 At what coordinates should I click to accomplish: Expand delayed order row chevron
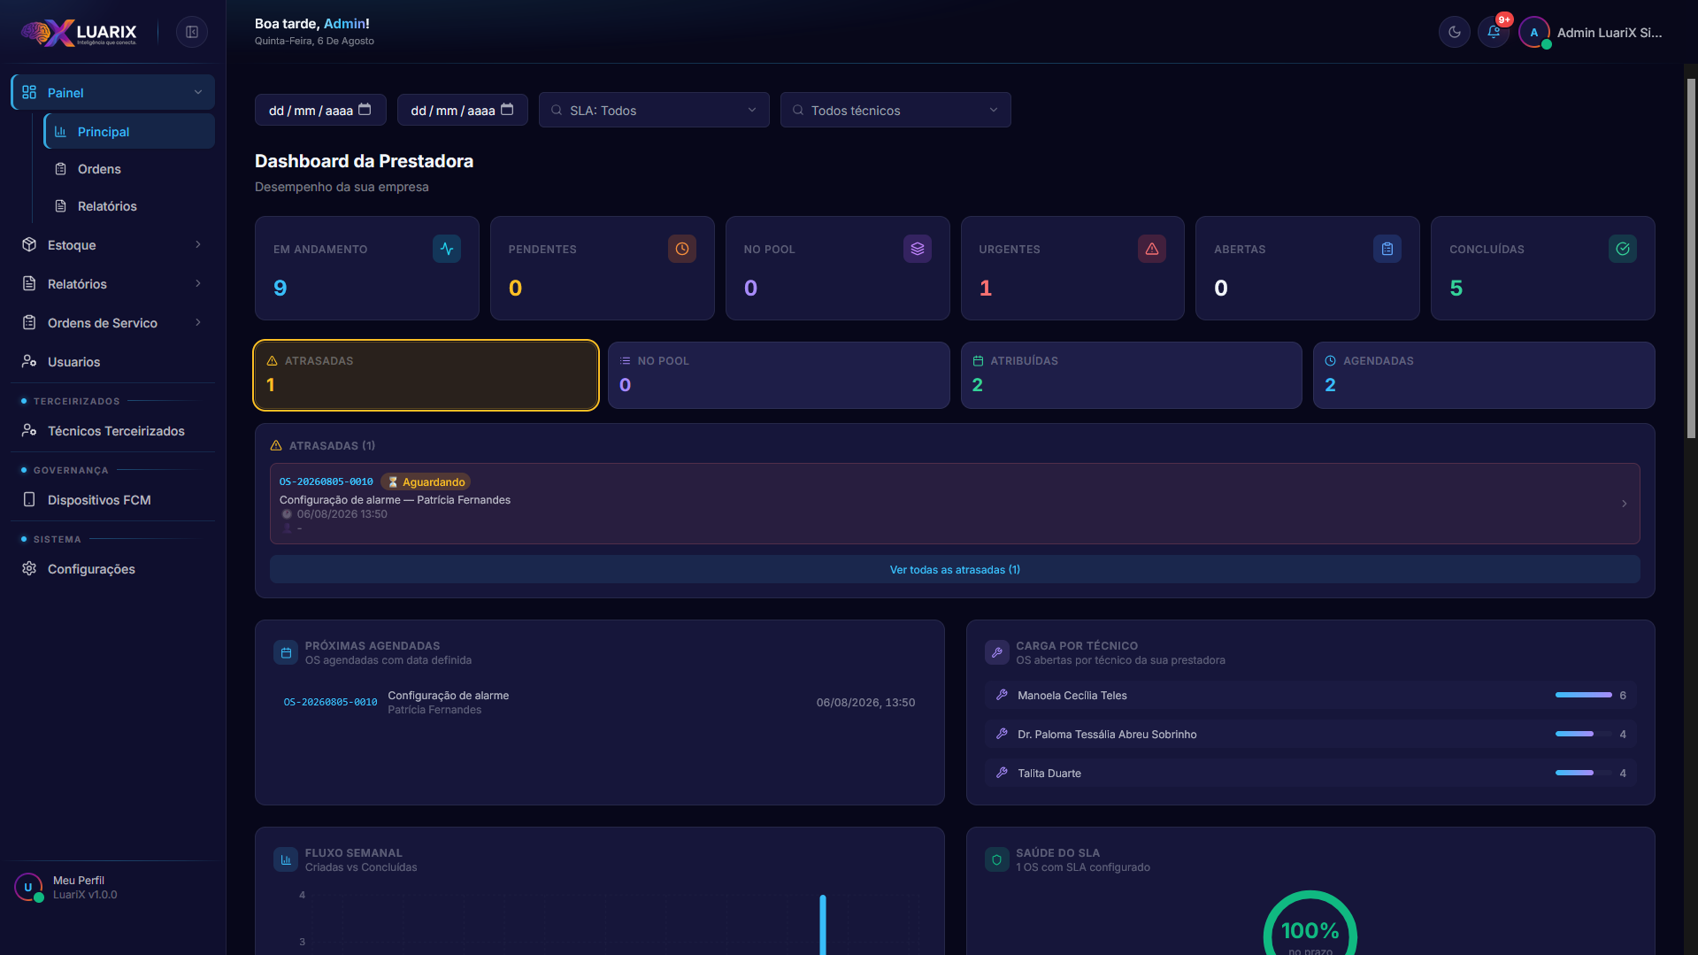1625,504
